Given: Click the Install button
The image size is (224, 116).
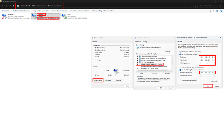Looking at the screenshot, I should click(x=142, y=74).
